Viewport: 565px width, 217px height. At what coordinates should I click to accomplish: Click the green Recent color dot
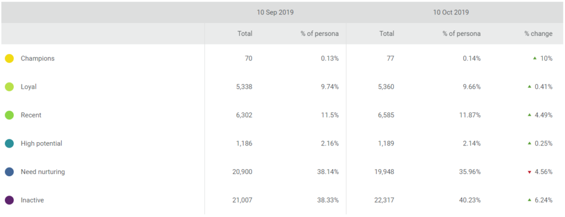point(9,115)
